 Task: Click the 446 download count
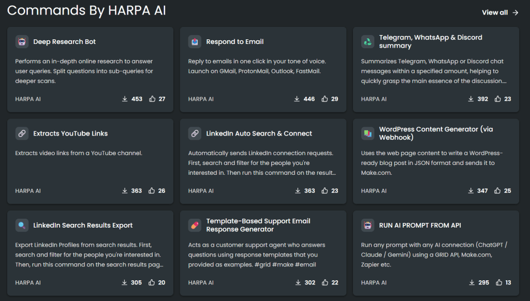point(309,99)
